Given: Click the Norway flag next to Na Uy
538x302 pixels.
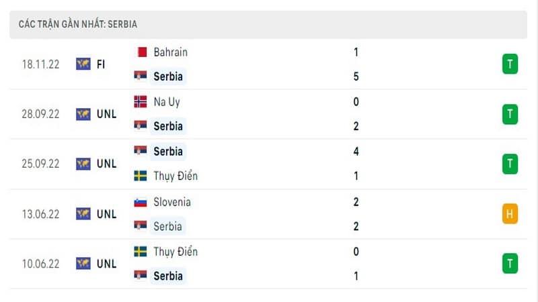Looking at the screenshot, I should pyautogui.click(x=141, y=102).
